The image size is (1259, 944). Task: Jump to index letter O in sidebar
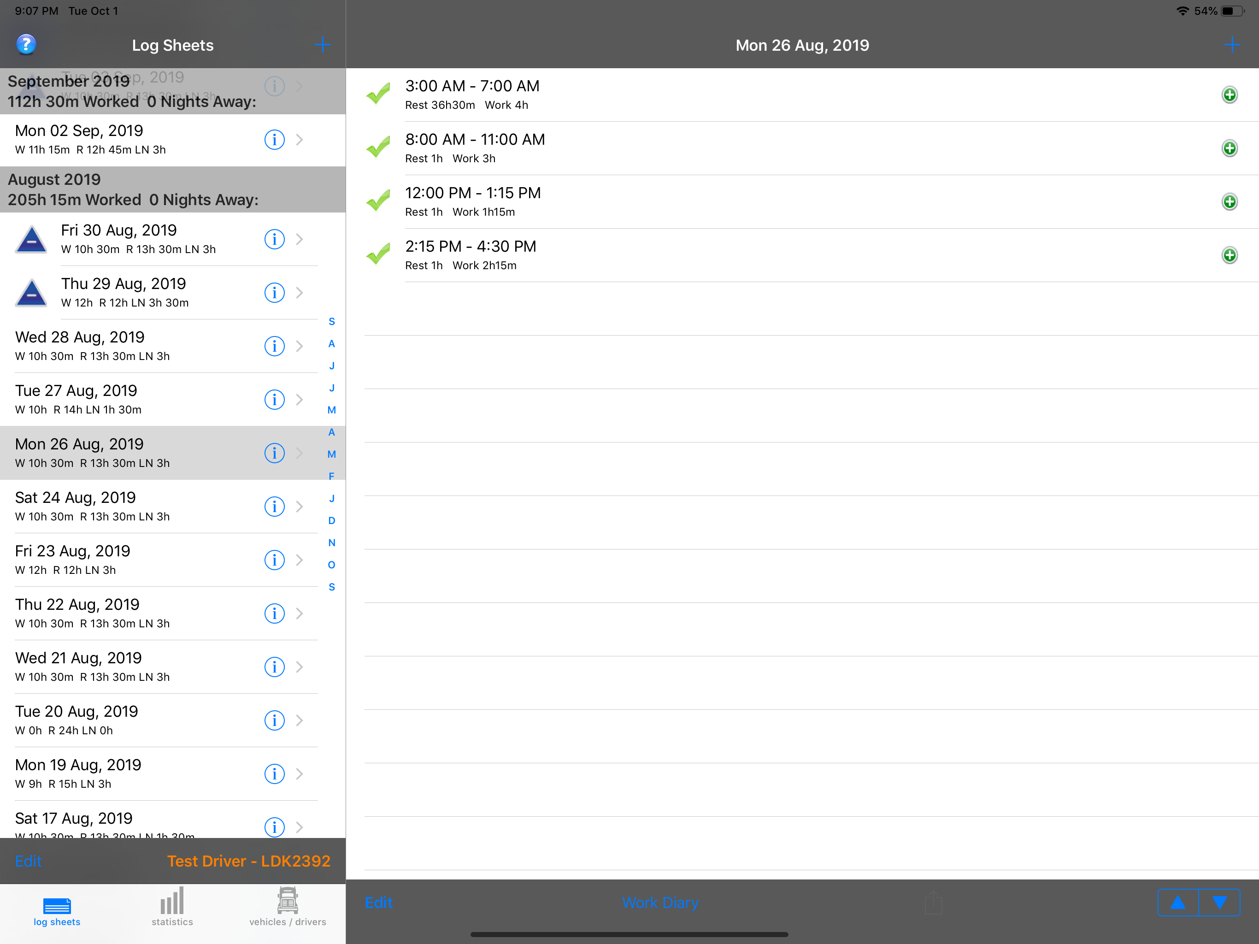[332, 566]
